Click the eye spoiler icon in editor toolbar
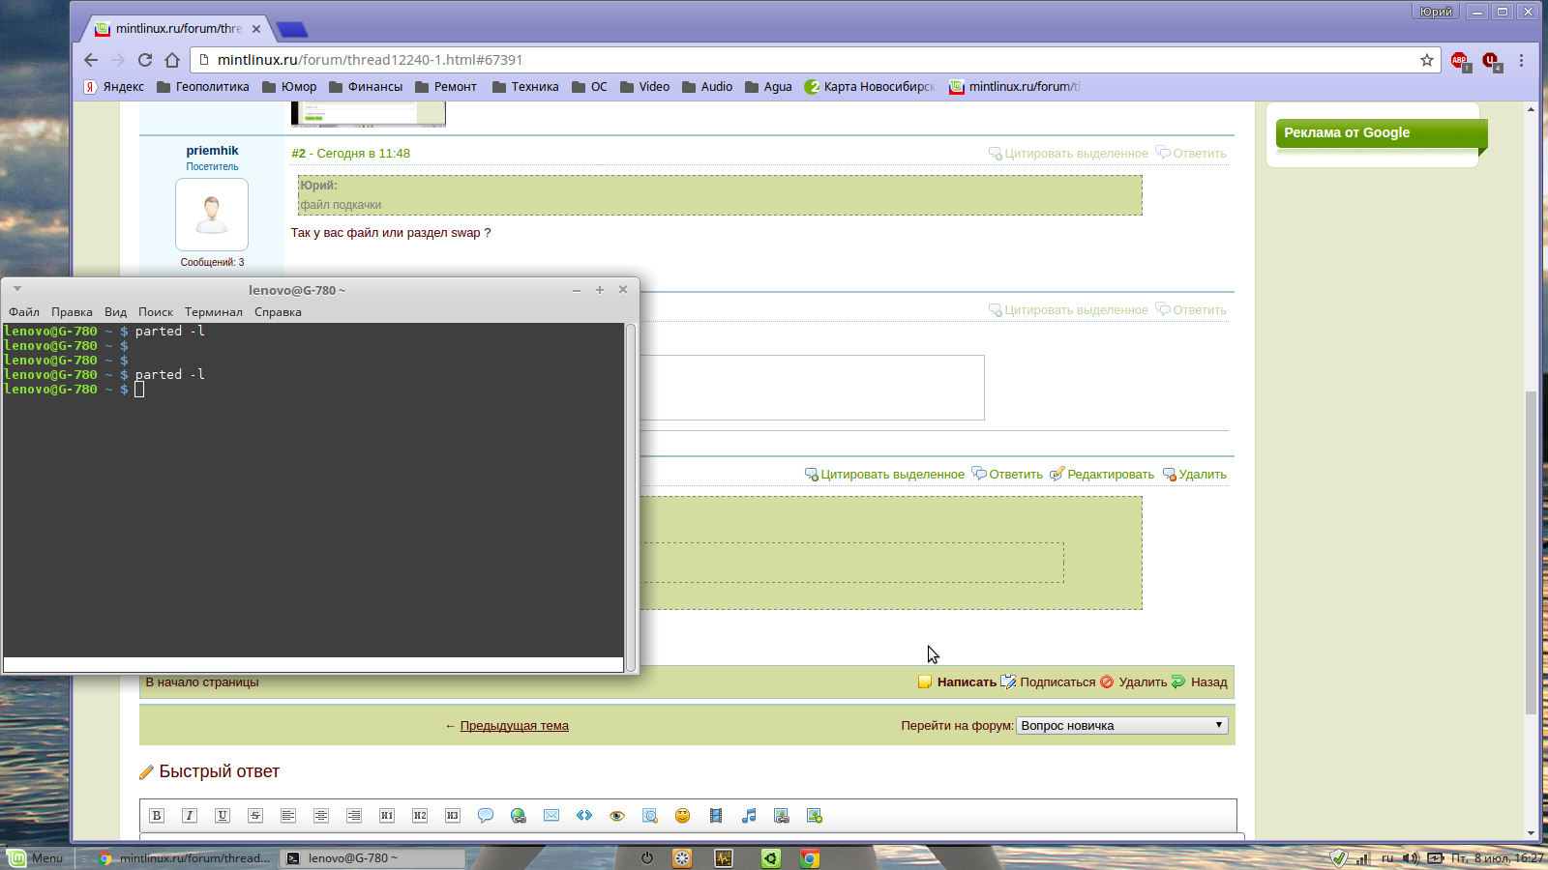The image size is (1548, 870). (x=617, y=816)
